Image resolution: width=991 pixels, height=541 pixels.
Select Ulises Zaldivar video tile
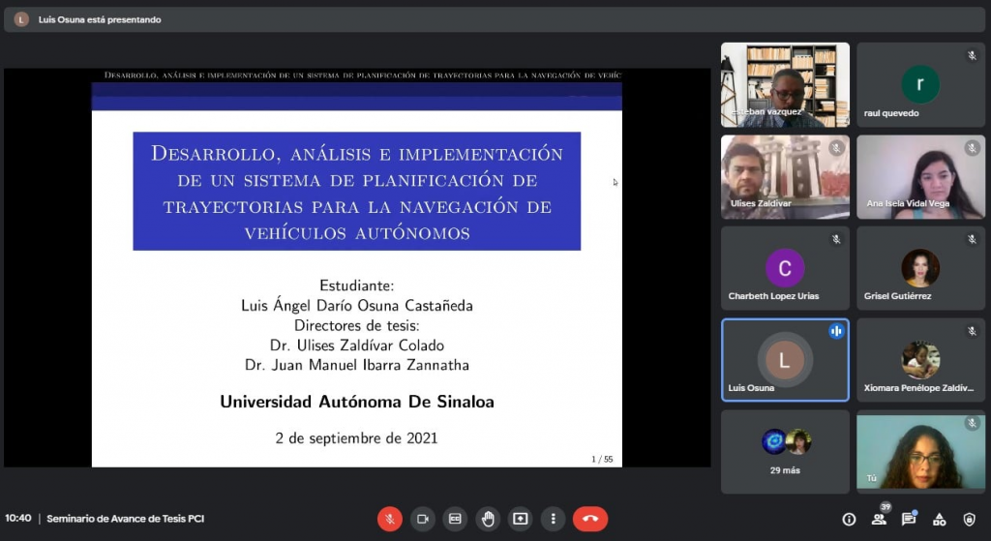pos(785,177)
